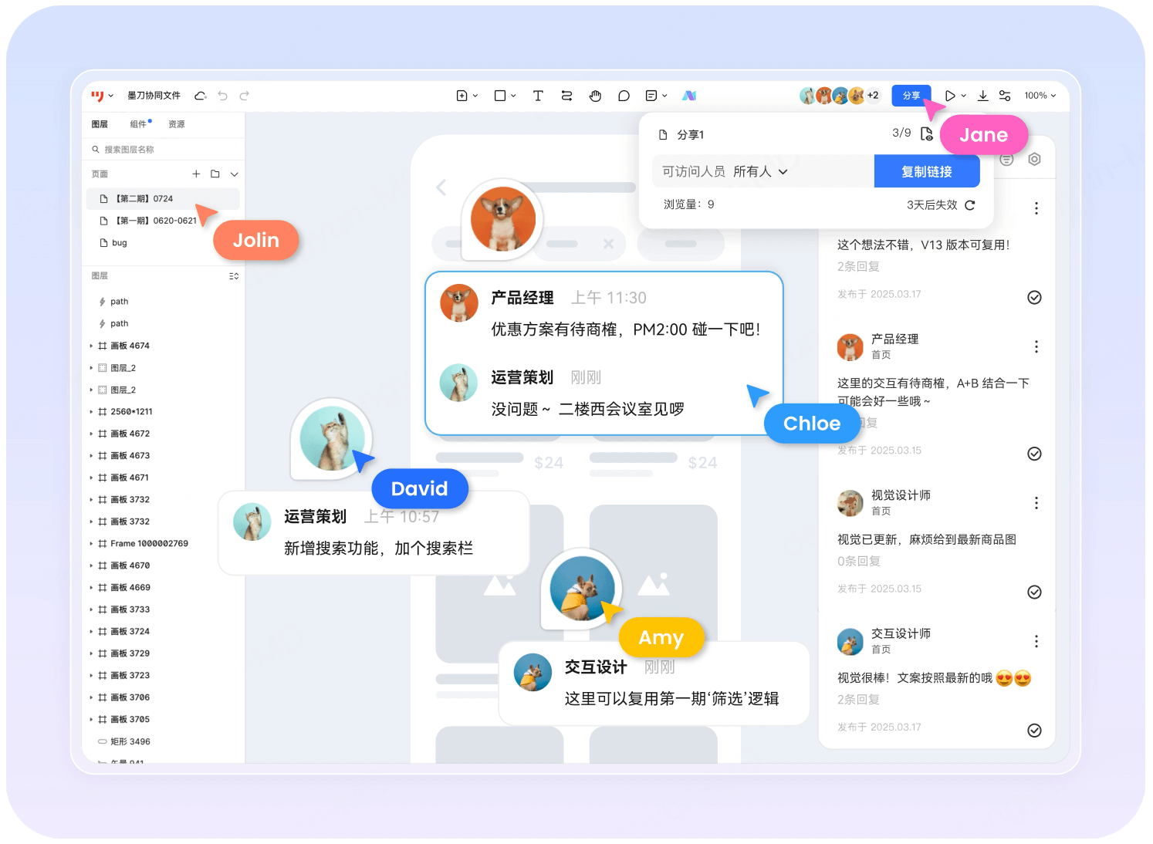Click the download/export icon in top bar
This screenshot has width=1153, height=844.
pos(982,96)
